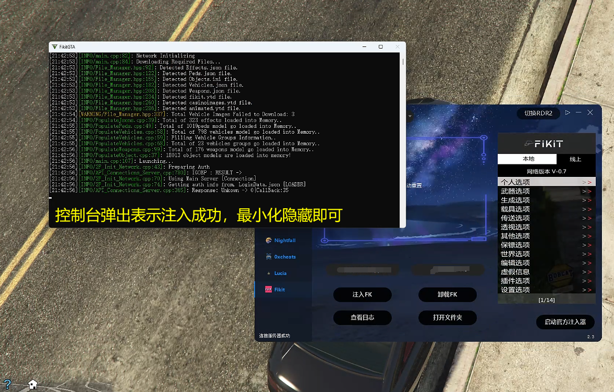Select the Lucia sidebar icon
614x392 pixels.
(269, 273)
